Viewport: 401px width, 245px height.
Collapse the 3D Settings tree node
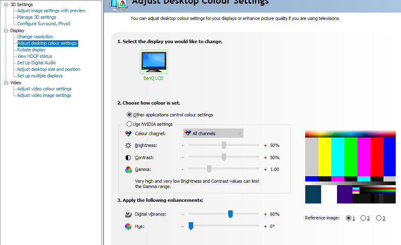click(6, 4)
